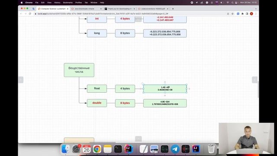Select the long shape
277x156 pixels.
point(97,33)
